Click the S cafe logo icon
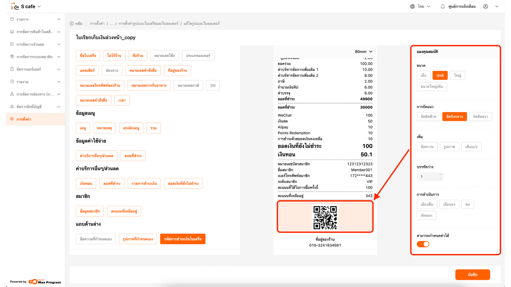 (x=15, y=6)
